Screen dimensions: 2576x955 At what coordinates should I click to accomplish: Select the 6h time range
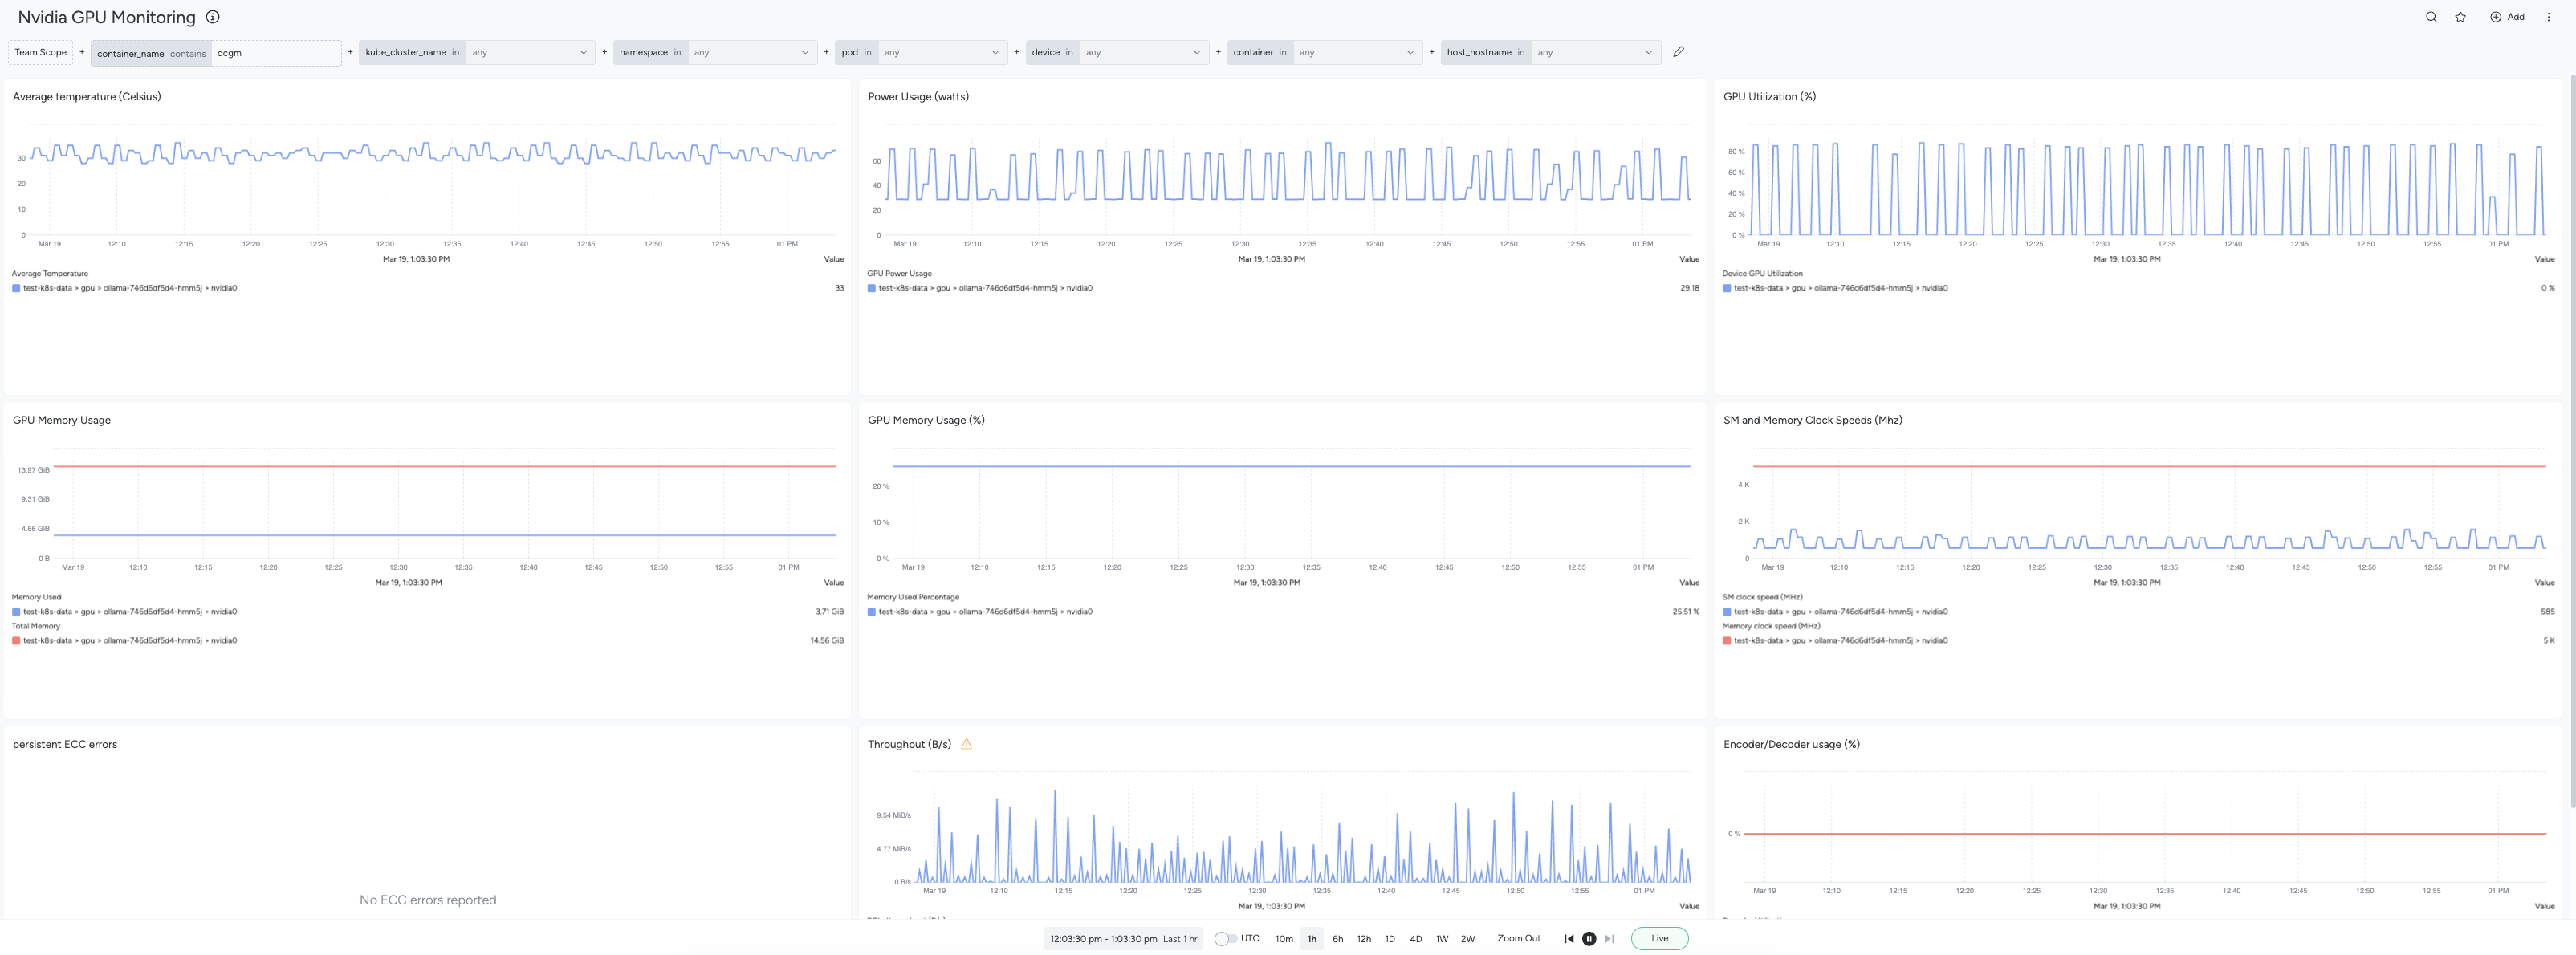tap(1338, 939)
